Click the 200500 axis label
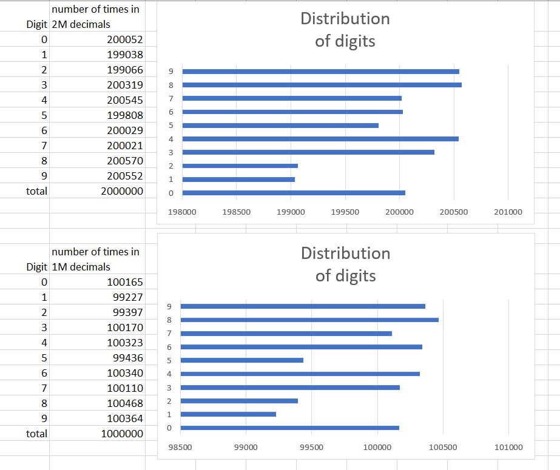 coord(454,212)
